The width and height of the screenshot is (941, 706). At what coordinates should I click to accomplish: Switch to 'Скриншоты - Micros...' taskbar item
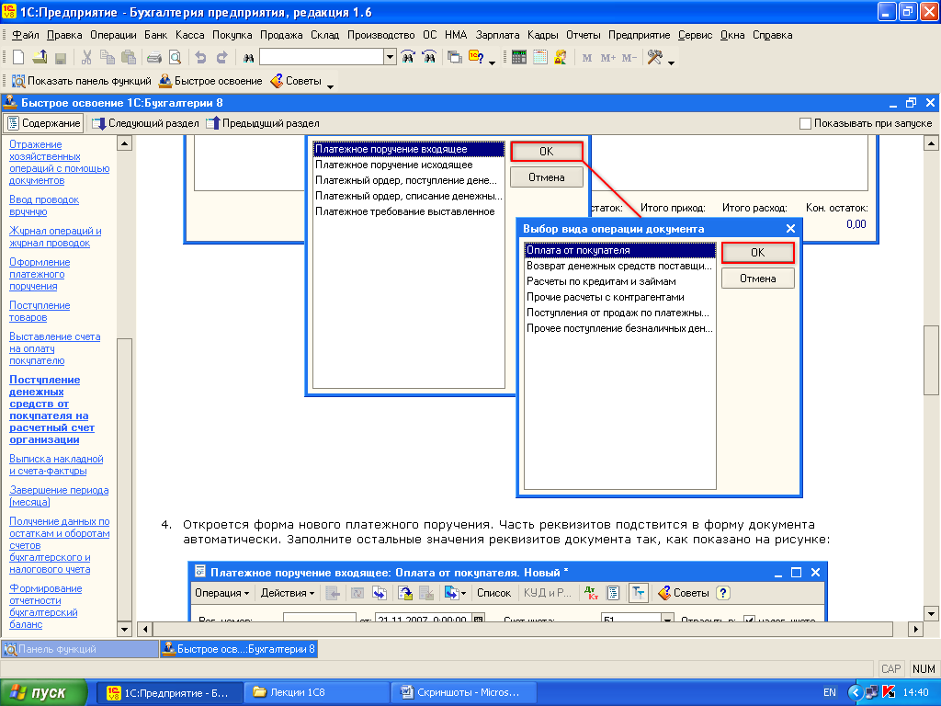point(462,692)
